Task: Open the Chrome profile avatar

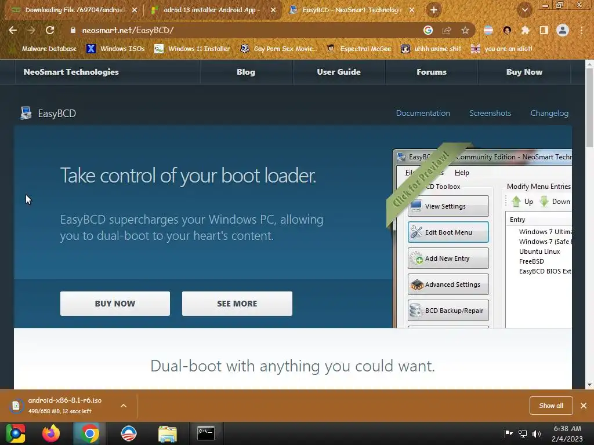Action: [563, 30]
